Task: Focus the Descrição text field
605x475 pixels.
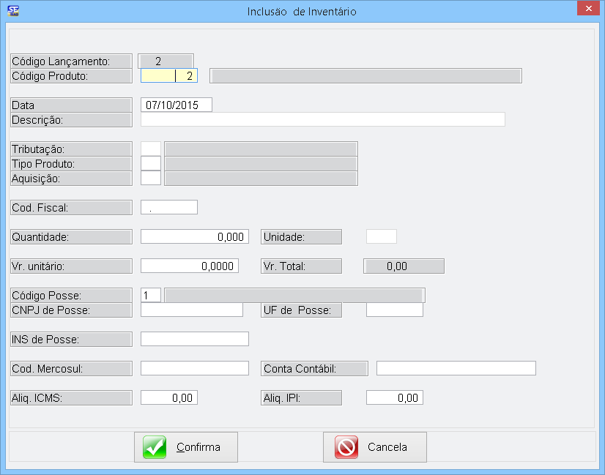Action: click(322, 119)
